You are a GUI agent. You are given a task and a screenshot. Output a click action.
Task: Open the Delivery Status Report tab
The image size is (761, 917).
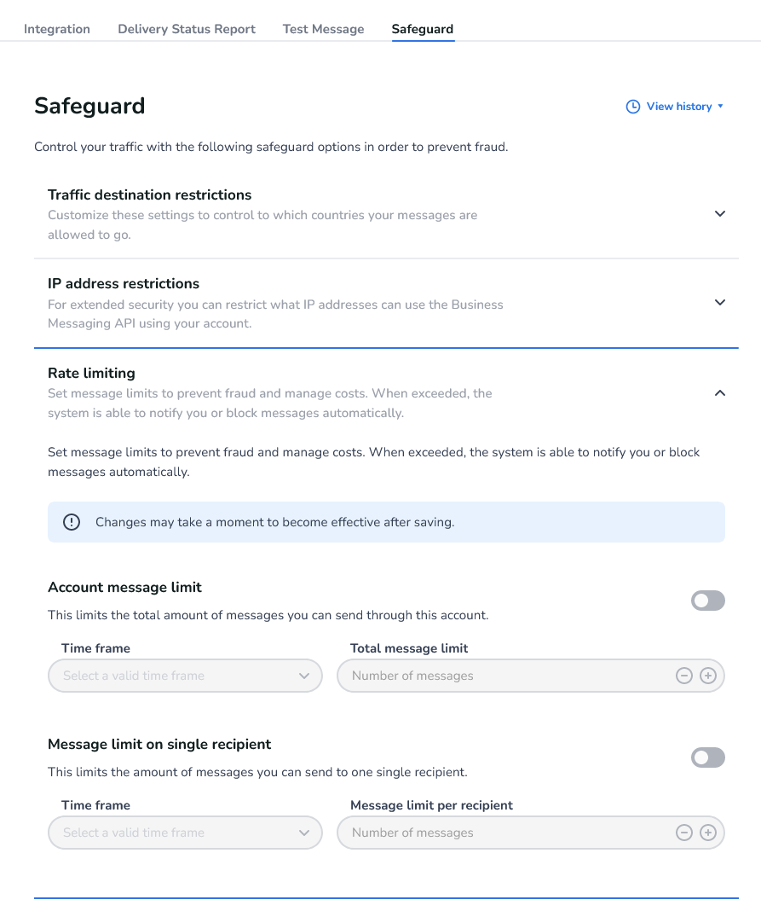click(x=187, y=29)
